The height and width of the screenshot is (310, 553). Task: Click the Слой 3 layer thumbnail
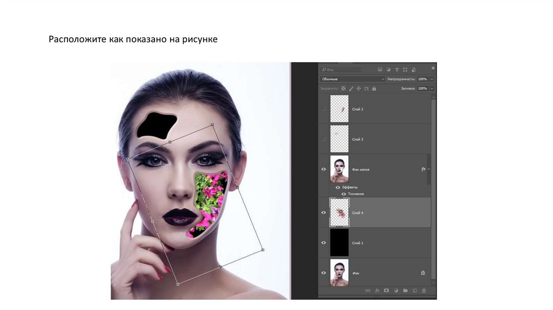tap(339, 139)
